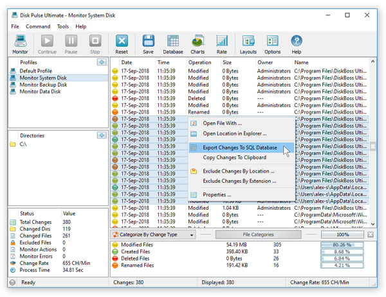Viewport: 386px width, 297px height.
Task: Click the File Categories button
Action: tap(258, 235)
